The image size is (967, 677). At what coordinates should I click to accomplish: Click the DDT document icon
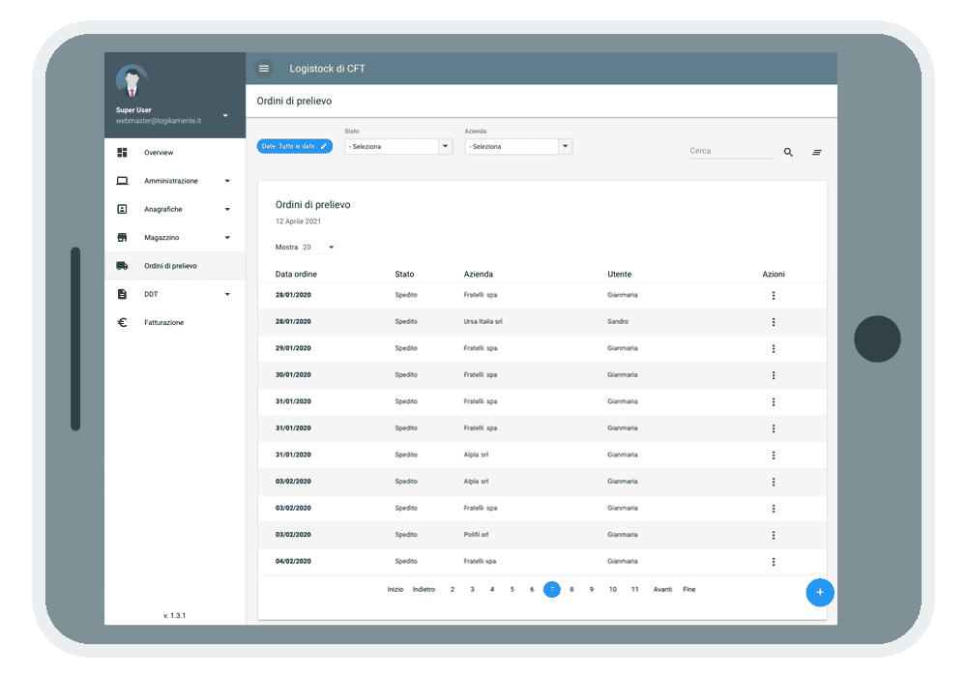click(122, 294)
